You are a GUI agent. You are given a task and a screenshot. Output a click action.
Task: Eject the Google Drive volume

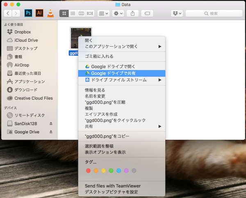(x=51, y=132)
